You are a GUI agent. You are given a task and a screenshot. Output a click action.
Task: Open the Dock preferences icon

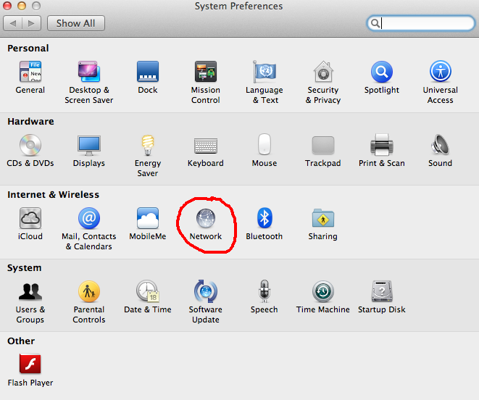coord(148,72)
